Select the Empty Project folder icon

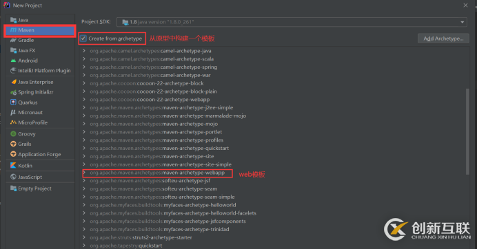pos(13,188)
